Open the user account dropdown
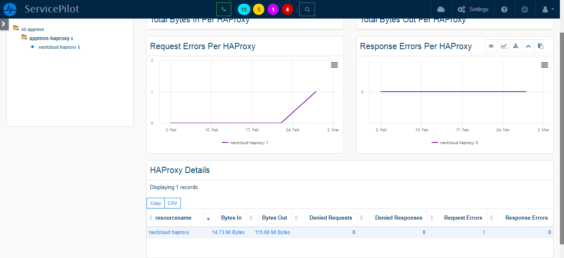The width and height of the screenshot is (564, 258). [547, 9]
